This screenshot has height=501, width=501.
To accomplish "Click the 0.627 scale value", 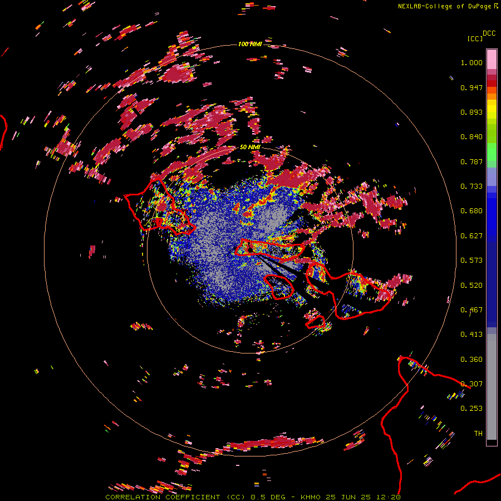I will point(471,236).
